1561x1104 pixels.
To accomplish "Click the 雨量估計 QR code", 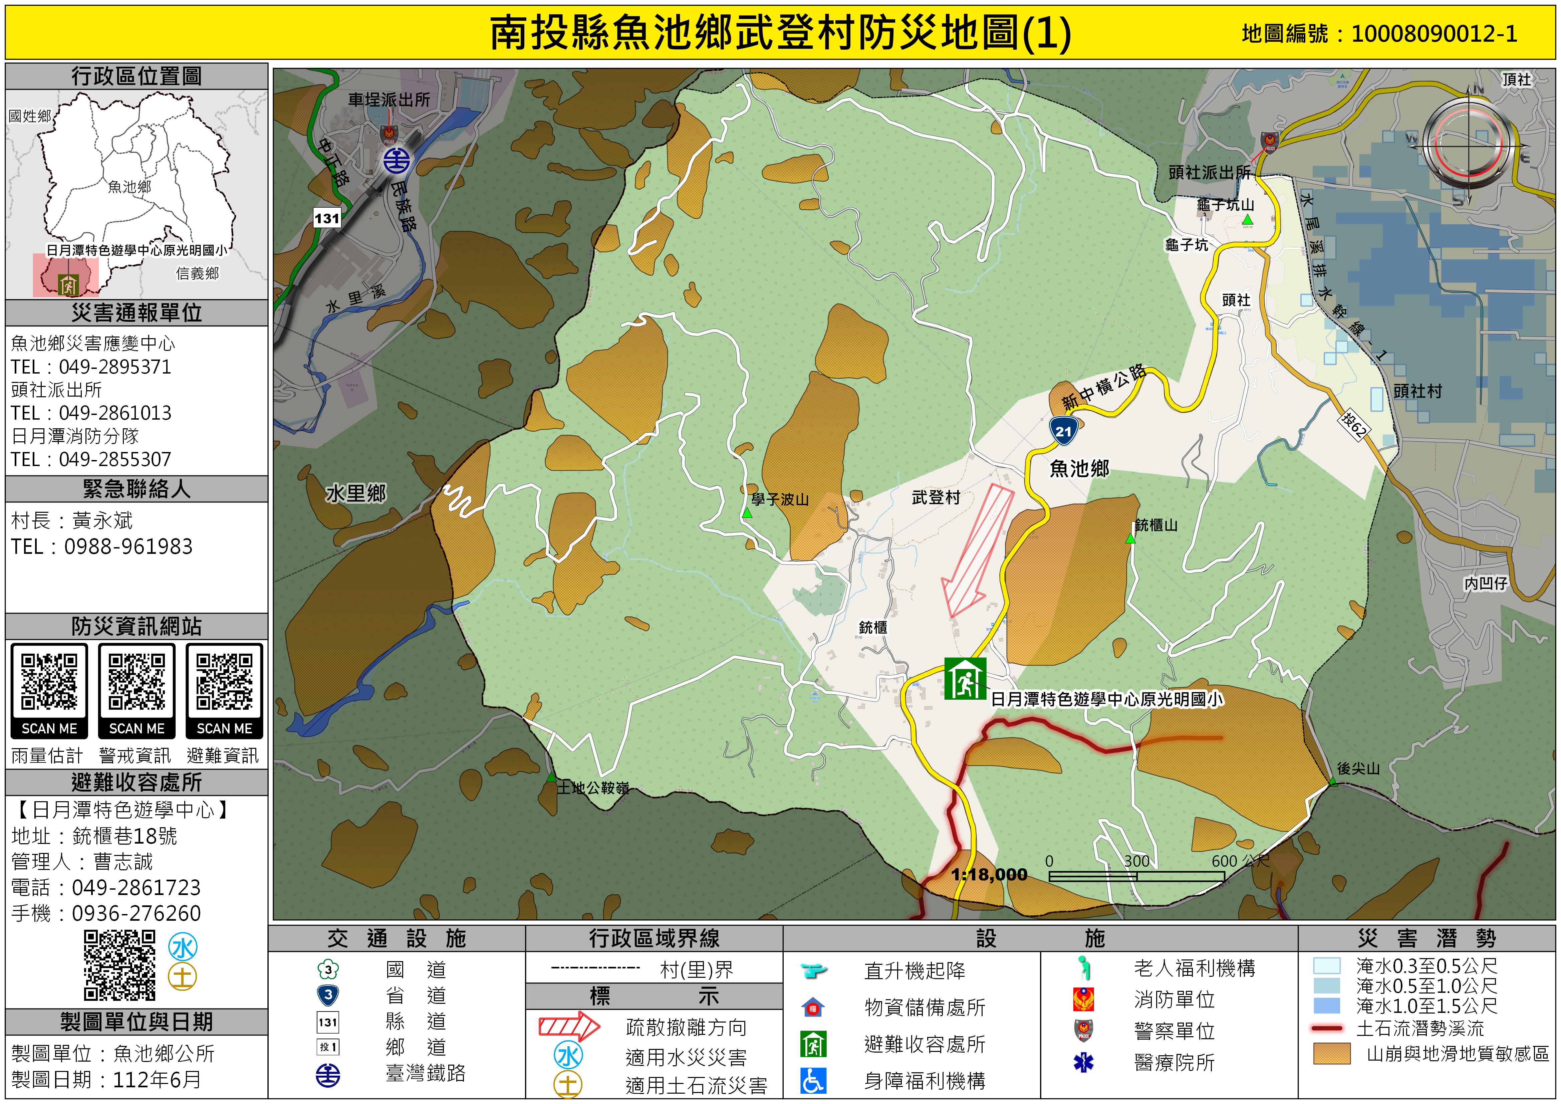I will (x=49, y=682).
